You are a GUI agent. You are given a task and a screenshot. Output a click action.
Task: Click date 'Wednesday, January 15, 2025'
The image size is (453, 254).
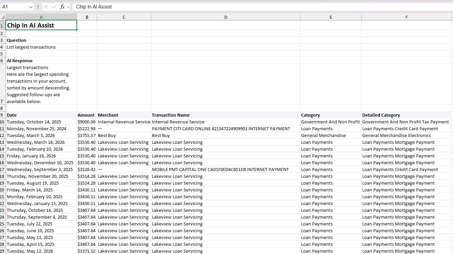click(41, 203)
